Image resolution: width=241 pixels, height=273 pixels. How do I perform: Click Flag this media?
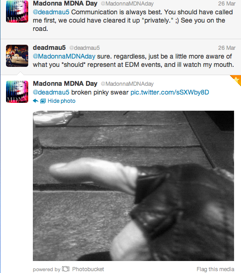pyautogui.click(x=216, y=269)
